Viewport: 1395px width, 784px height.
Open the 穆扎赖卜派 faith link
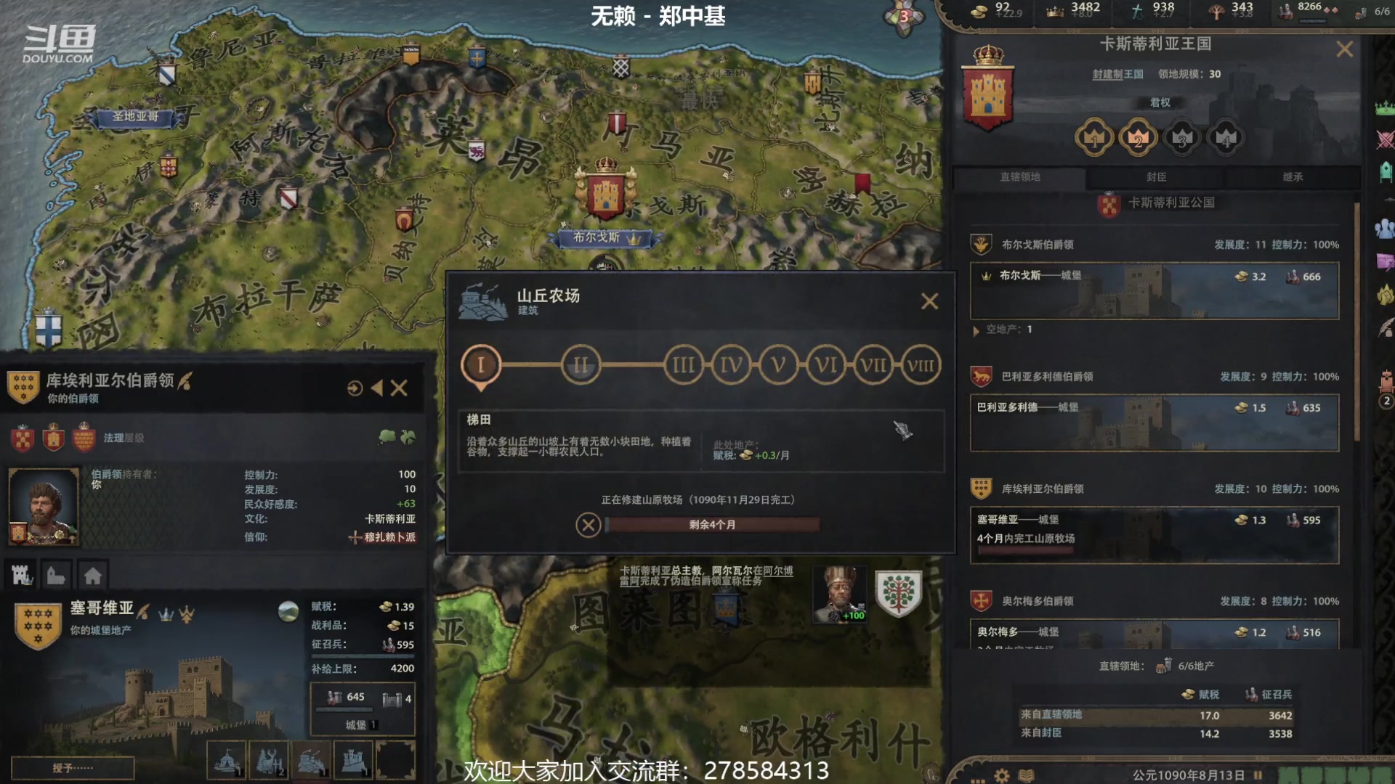point(389,537)
